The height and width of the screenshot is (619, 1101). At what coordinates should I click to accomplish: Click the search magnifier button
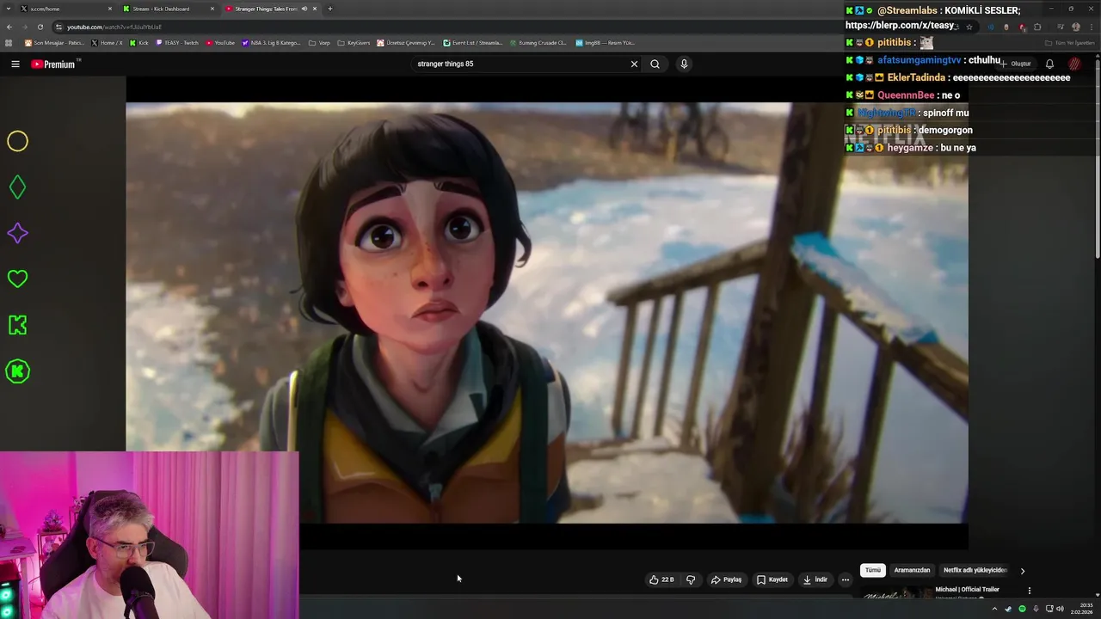coord(655,64)
